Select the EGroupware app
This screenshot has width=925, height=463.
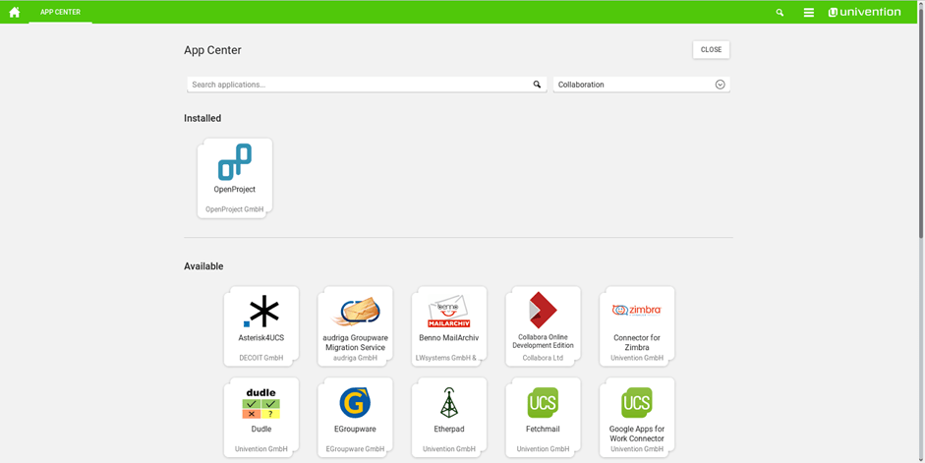click(355, 417)
